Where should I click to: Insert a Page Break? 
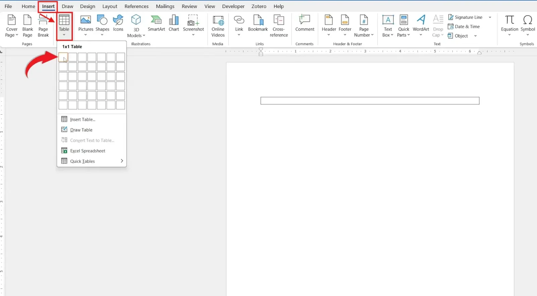43,26
